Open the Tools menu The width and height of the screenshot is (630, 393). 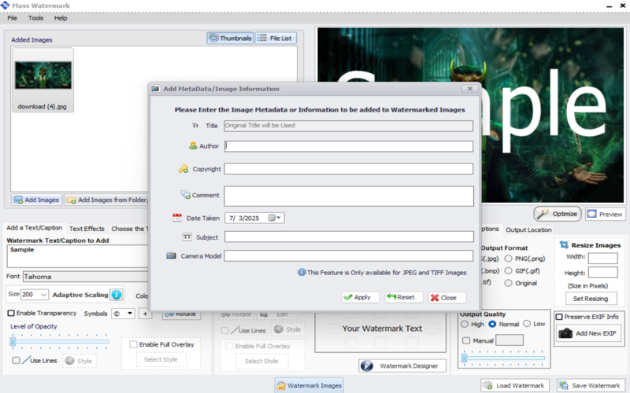point(35,18)
